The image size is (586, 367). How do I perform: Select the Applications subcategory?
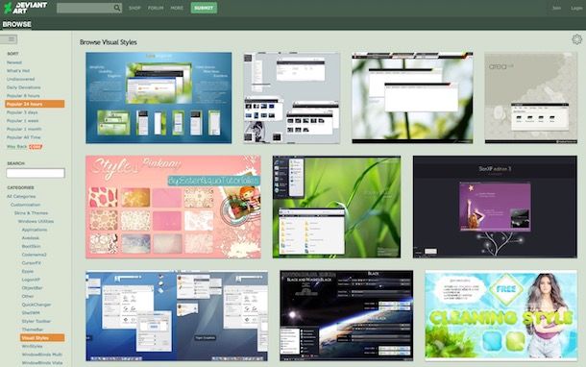tap(35, 230)
